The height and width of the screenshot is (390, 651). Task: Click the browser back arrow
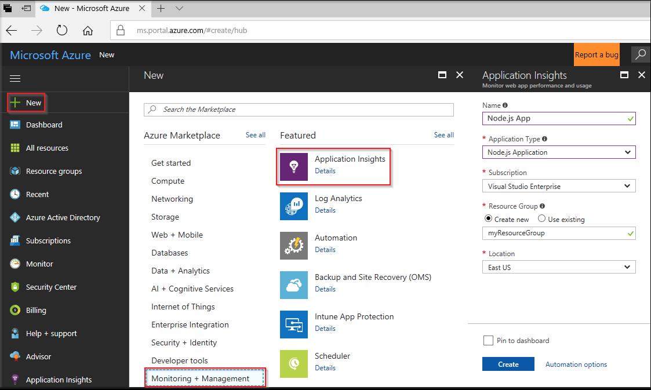point(12,30)
